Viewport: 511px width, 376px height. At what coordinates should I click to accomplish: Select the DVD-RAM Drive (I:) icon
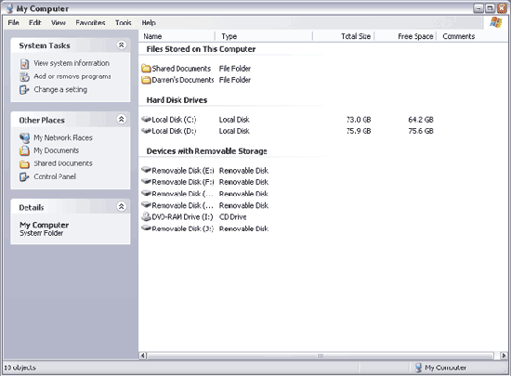click(x=146, y=217)
